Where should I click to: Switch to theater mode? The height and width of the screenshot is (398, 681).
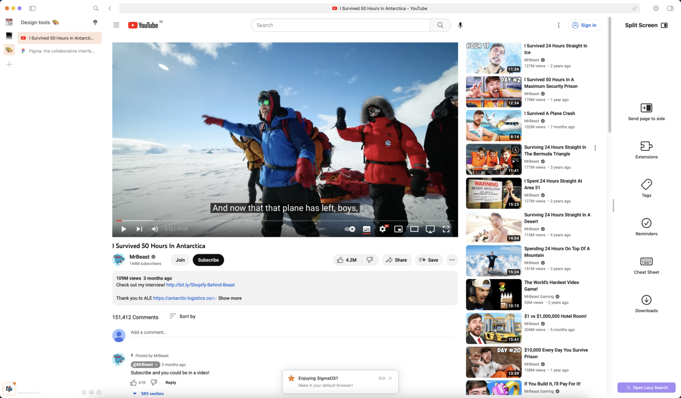(414, 229)
